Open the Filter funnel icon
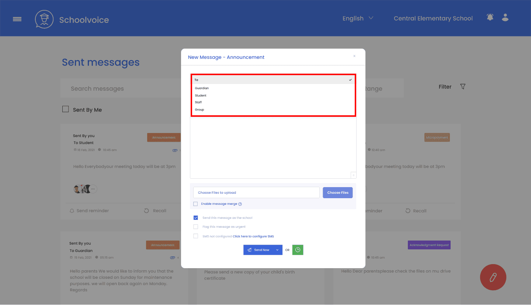This screenshot has height=305, width=531. tap(463, 86)
